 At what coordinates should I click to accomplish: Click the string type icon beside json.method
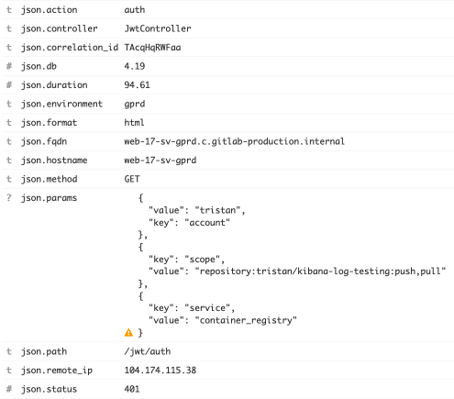tap(9, 179)
